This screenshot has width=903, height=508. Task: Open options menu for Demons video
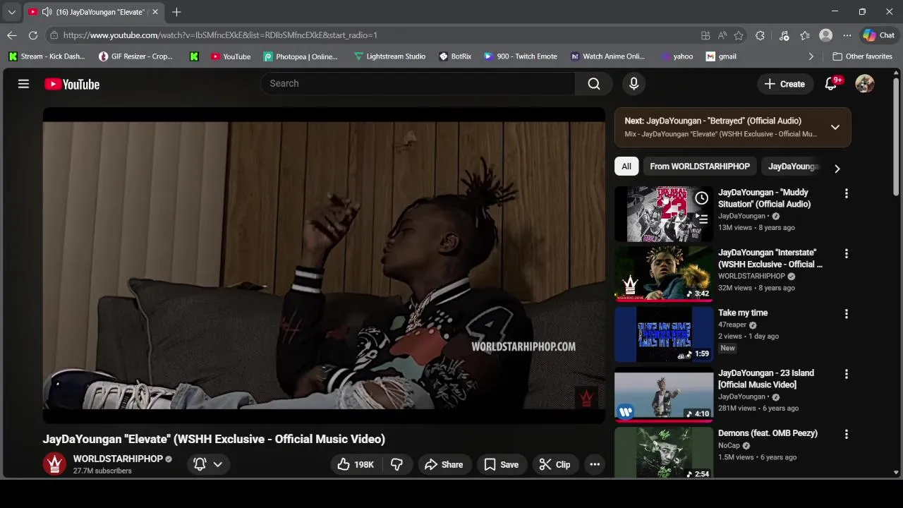pyautogui.click(x=847, y=434)
